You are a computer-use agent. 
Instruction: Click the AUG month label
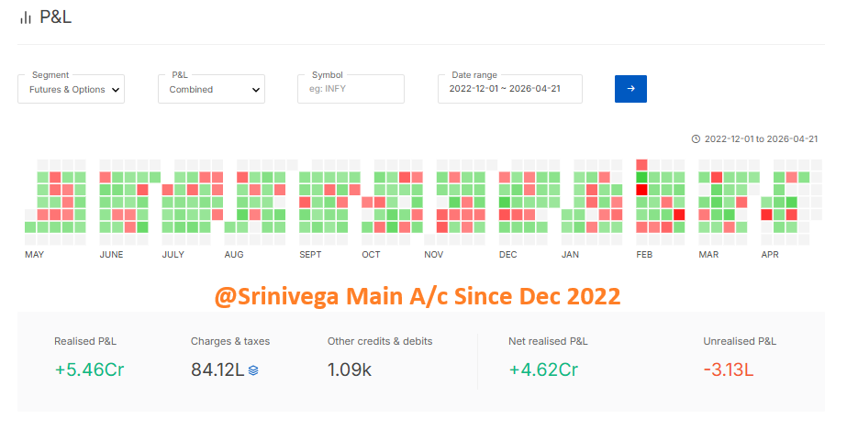(234, 255)
